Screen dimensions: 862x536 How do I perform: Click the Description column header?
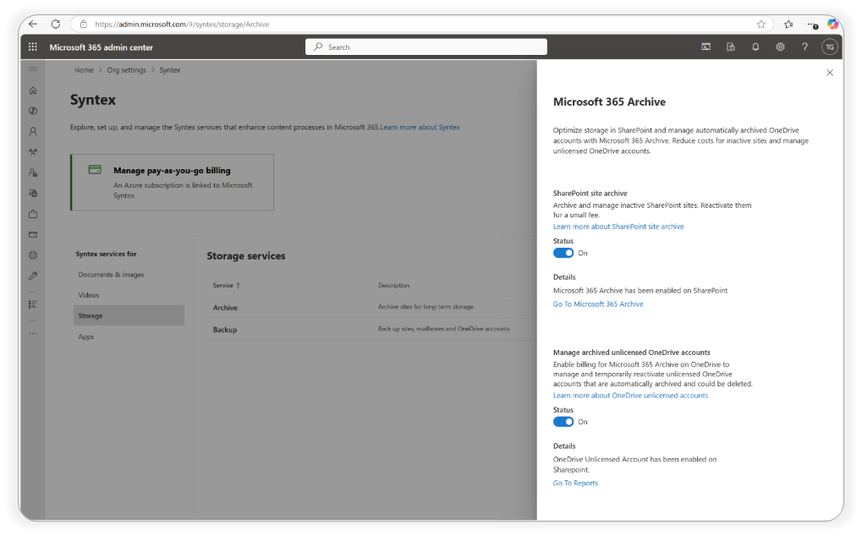click(x=393, y=286)
